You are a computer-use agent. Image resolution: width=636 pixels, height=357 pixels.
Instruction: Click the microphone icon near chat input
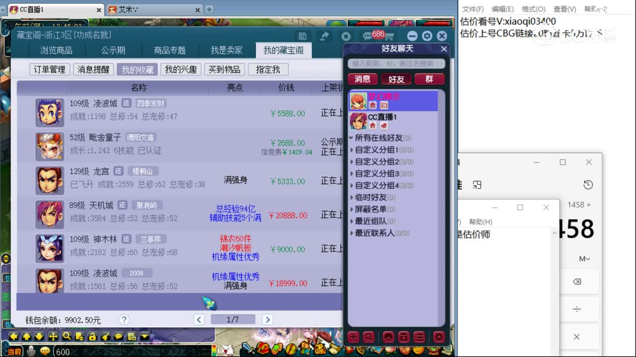click(x=31, y=351)
